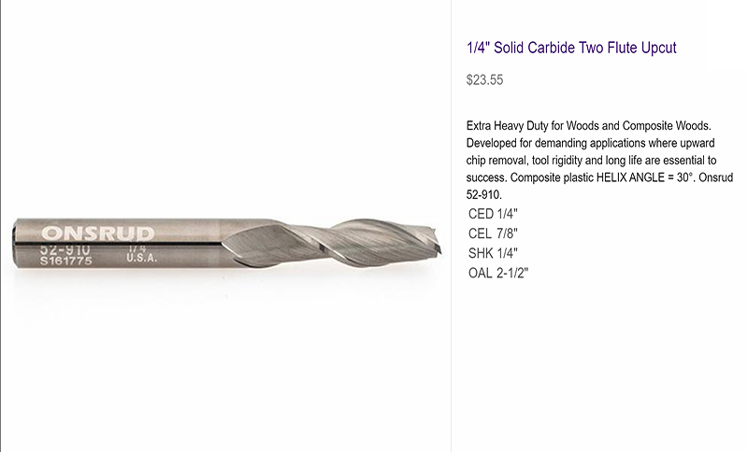Click the vertical divider beside the product image
The height and width of the screenshot is (452, 748).
(452, 226)
